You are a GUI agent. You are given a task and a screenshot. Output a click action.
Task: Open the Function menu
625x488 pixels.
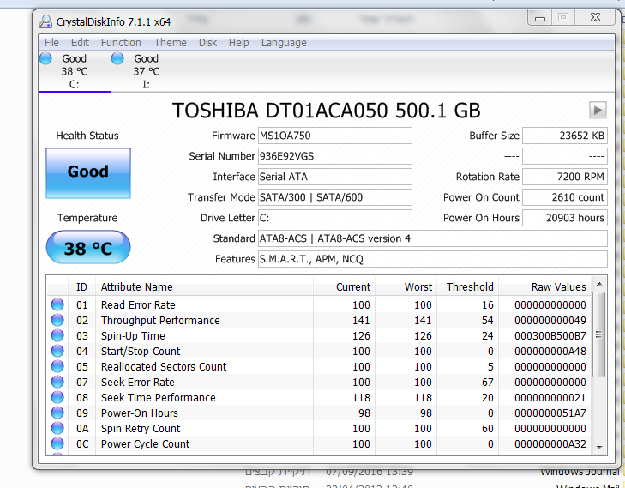(121, 43)
